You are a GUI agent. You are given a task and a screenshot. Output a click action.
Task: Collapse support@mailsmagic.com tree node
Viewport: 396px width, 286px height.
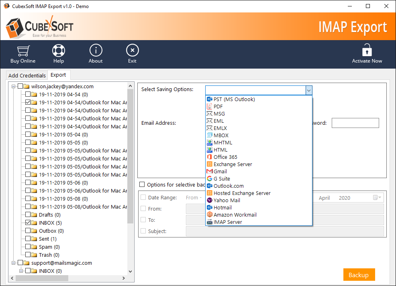click(13, 263)
